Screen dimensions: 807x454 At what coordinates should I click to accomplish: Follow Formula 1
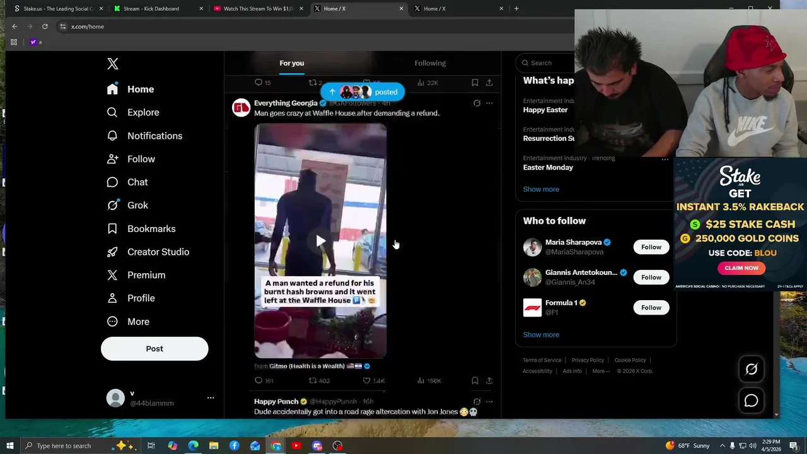point(651,308)
